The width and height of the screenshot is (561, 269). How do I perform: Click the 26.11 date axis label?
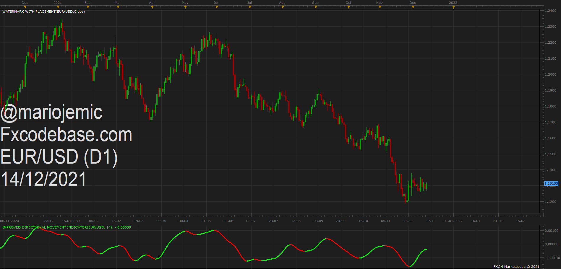tap(408, 221)
